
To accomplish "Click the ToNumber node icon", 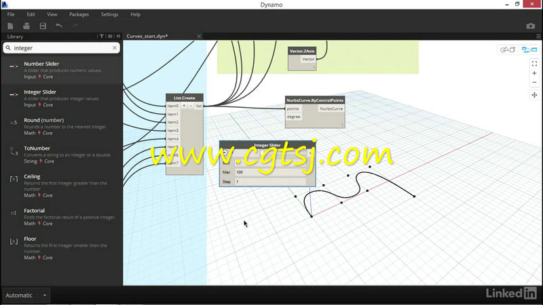I will [14, 151].
